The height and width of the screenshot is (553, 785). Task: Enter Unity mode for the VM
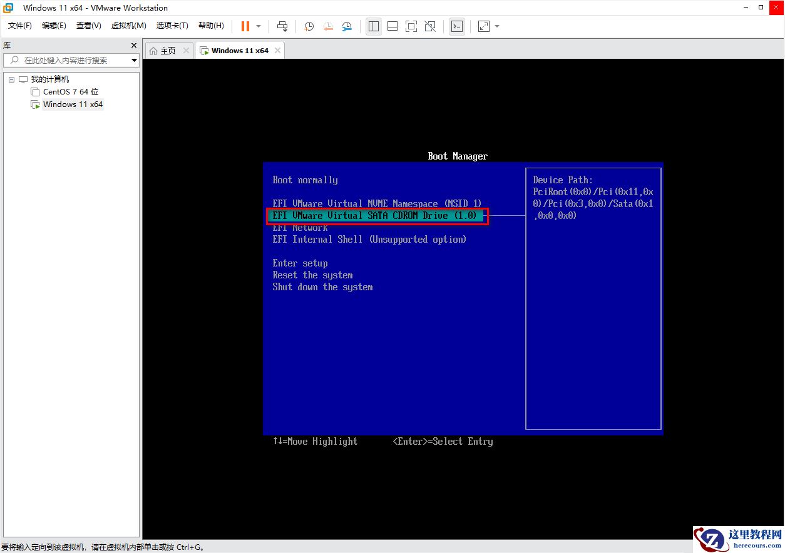click(430, 26)
